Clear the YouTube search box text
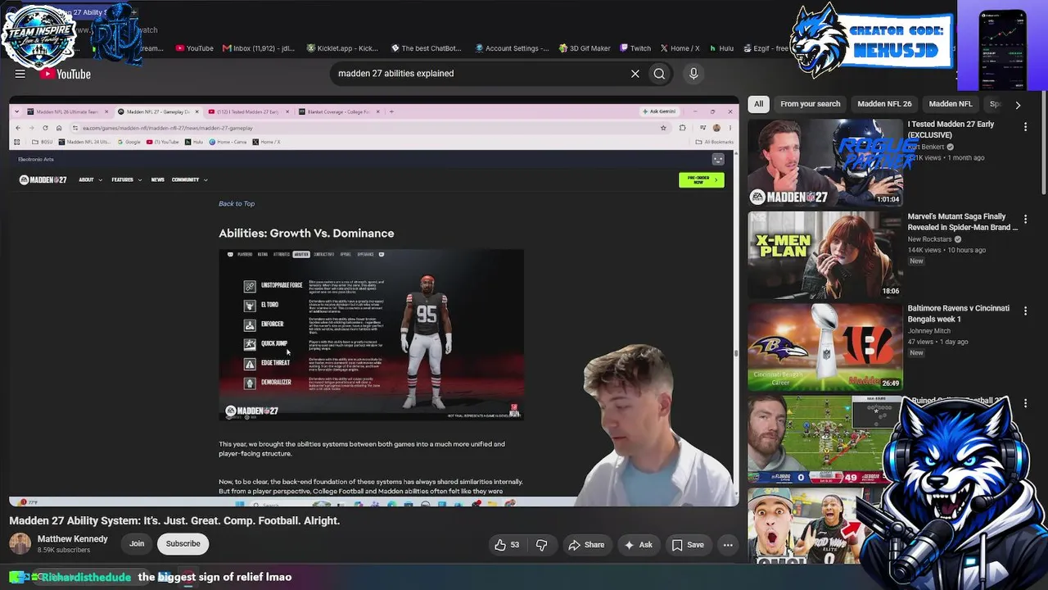Viewport: 1048px width, 590px height. tap(635, 74)
